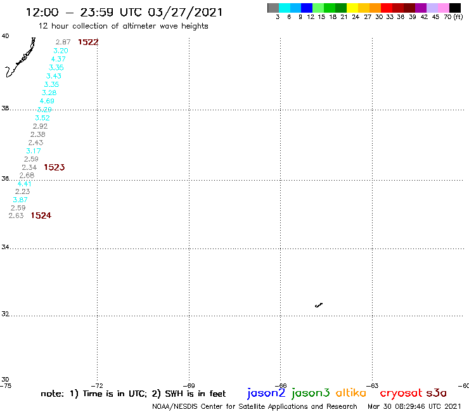Click the Mar 30 08:29:46 UTC timestamp
Viewport: 469px width, 412px height.
[x=414, y=406]
